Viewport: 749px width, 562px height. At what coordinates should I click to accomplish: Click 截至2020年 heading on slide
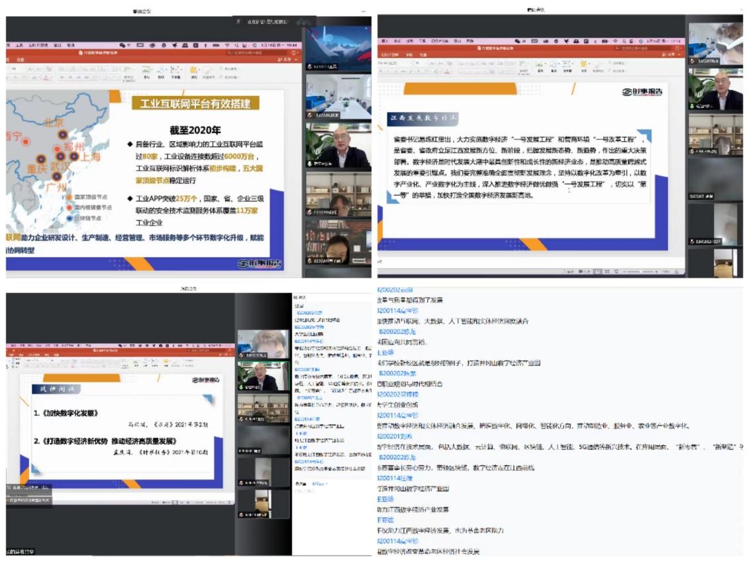[x=195, y=130]
